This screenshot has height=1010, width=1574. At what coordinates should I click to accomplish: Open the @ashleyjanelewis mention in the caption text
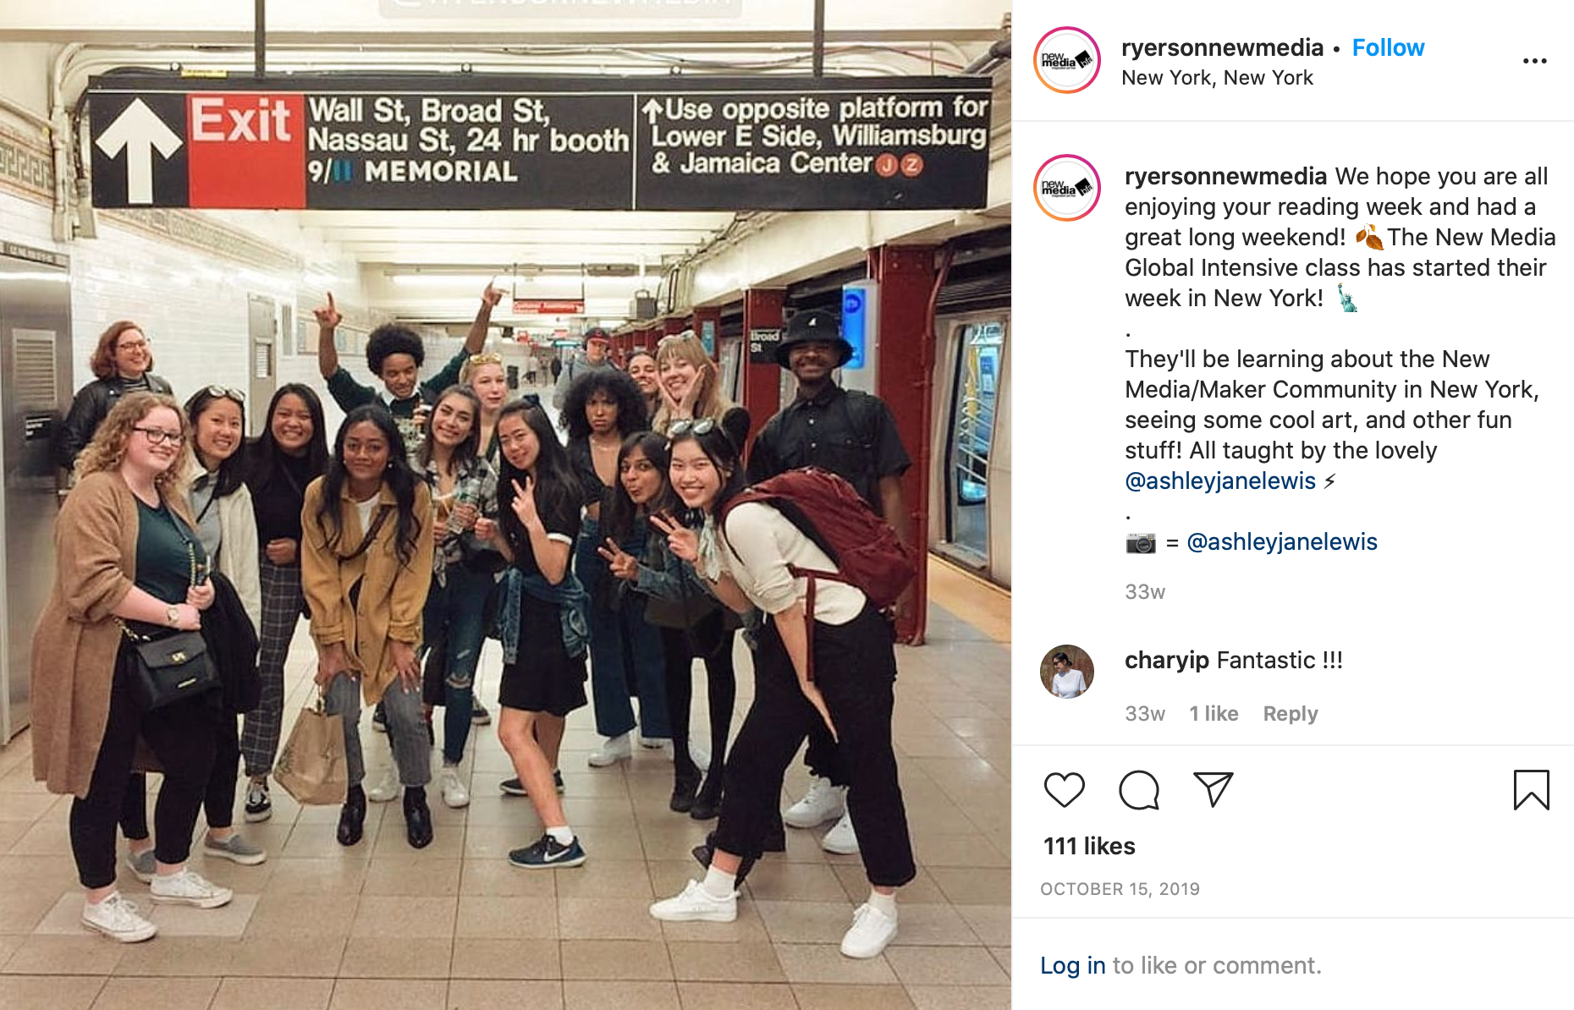[1219, 480]
